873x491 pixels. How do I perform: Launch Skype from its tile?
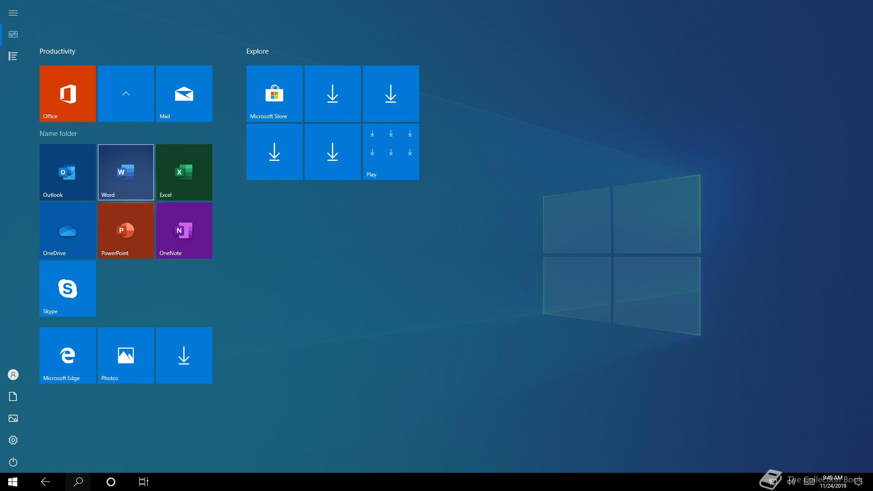click(68, 289)
